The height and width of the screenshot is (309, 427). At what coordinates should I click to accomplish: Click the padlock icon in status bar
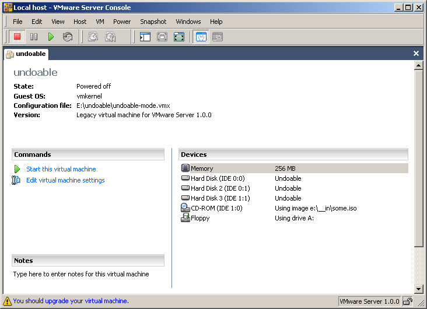pos(408,301)
